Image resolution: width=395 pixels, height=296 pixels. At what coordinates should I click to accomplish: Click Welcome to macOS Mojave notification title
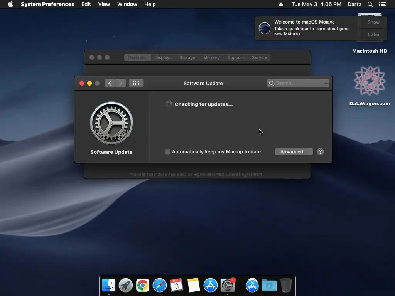(x=304, y=22)
